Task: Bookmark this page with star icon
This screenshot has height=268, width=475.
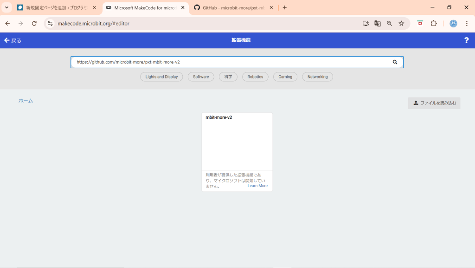Action: 401,24
